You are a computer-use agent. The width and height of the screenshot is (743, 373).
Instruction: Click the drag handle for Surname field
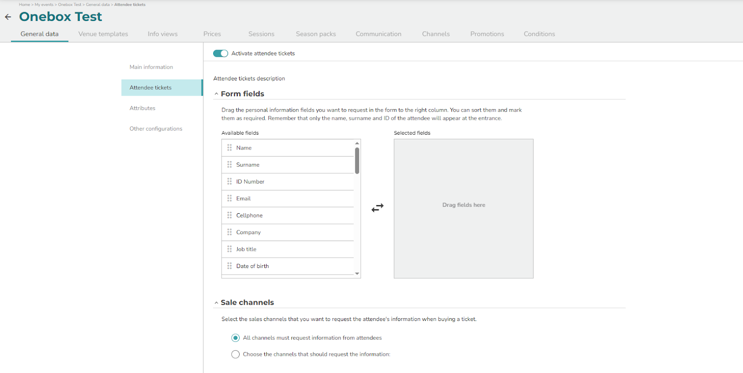(229, 164)
